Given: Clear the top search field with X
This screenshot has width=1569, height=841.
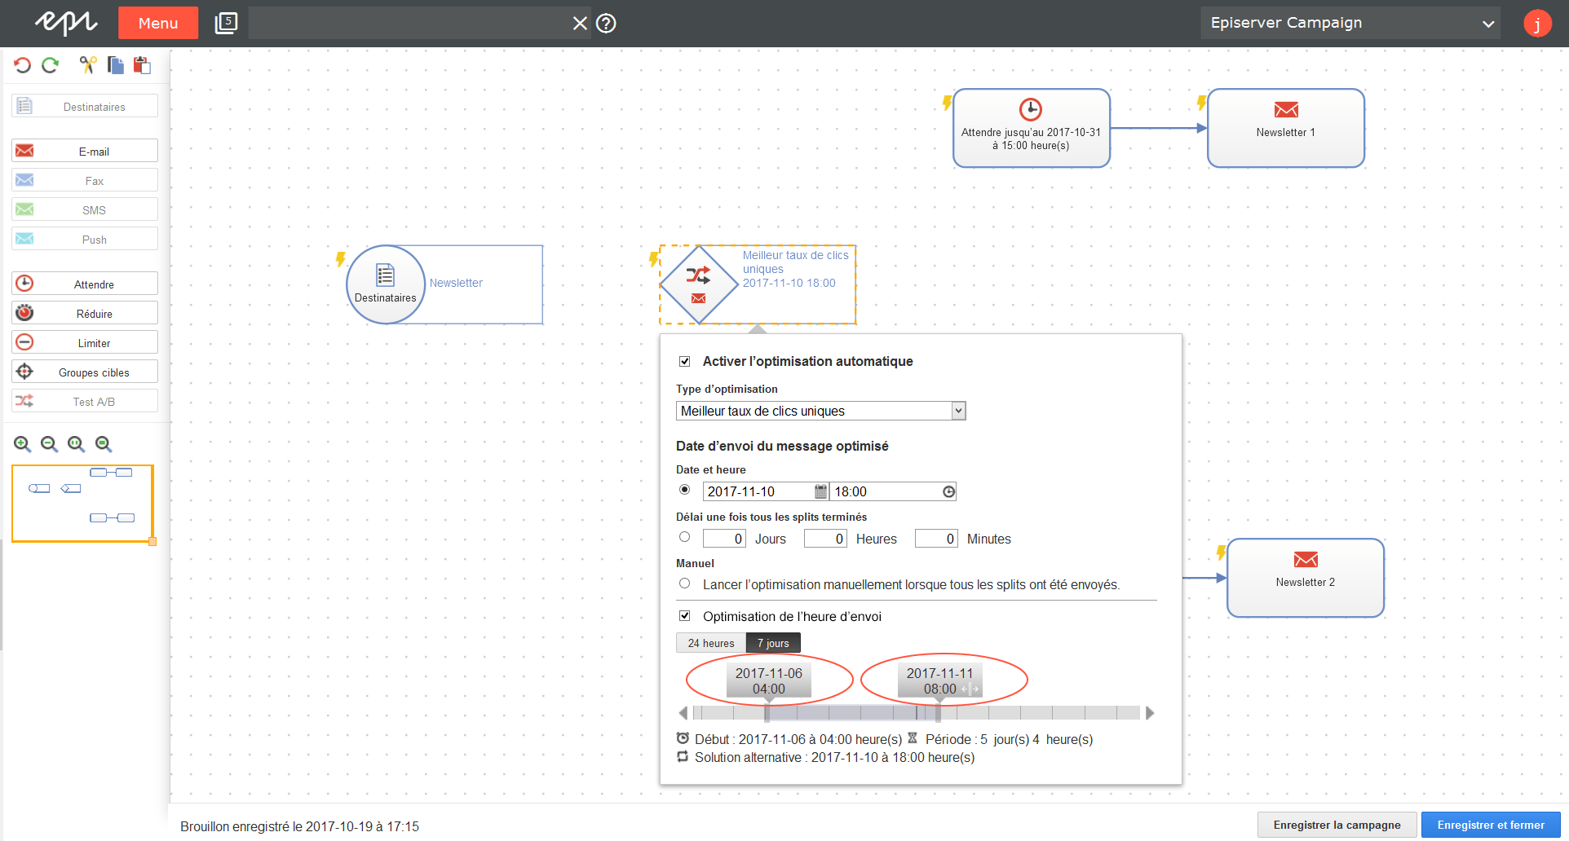Looking at the screenshot, I should [580, 23].
